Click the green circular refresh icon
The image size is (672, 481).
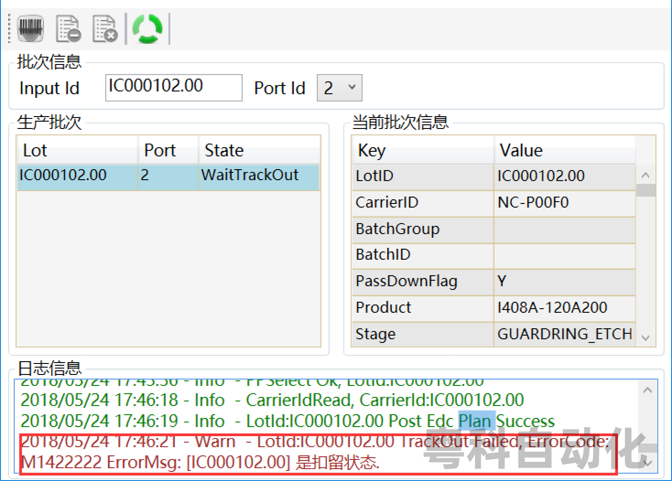[x=147, y=29]
